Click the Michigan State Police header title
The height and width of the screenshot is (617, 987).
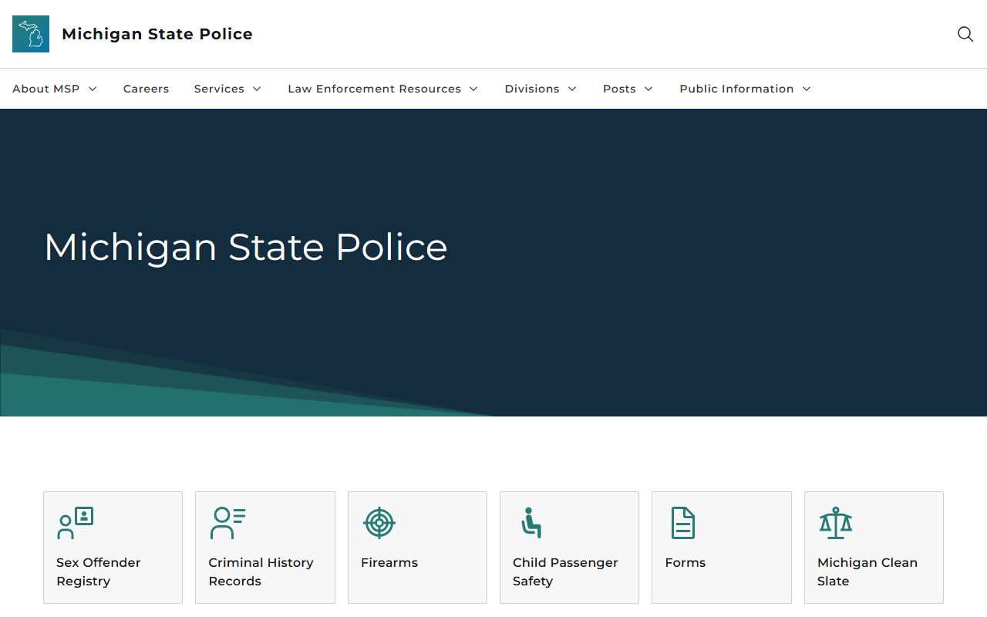pyautogui.click(x=157, y=34)
